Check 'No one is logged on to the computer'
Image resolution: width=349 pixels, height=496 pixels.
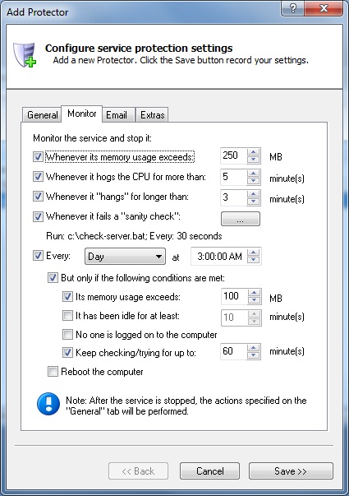(67, 334)
